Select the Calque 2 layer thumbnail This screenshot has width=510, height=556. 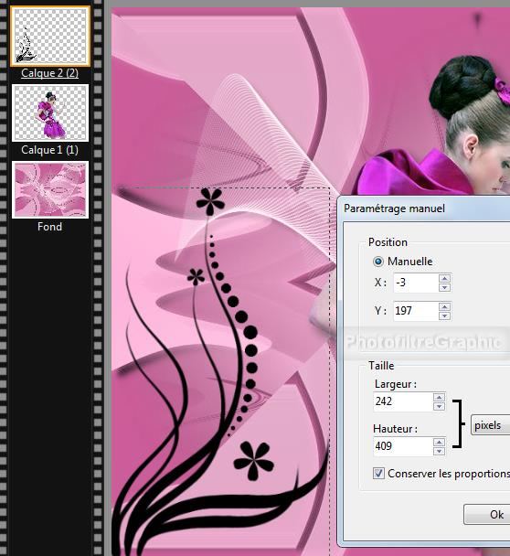[x=50, y=37]
